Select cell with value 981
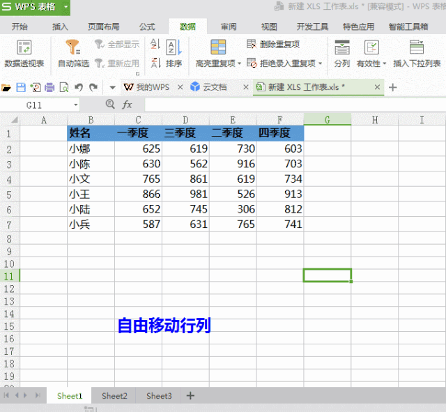The height and width of the screenshot is (412, 446). tap(185, 194)
